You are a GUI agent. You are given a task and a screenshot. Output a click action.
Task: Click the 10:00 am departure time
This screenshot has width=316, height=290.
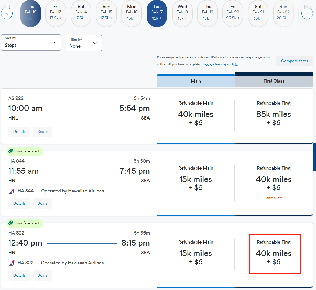click(x=25, y=108)
